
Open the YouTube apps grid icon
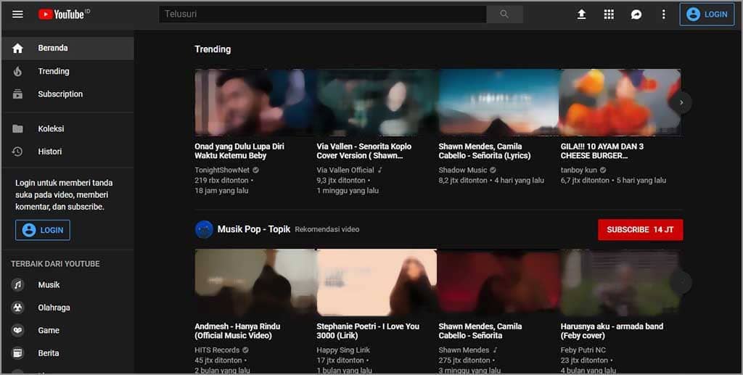609,15
